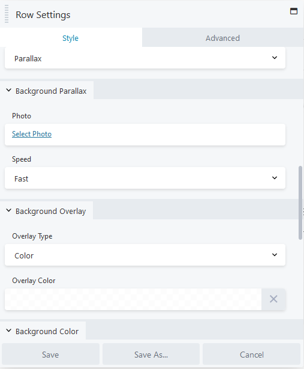The height and width of the screenshot is (369, 304).
Task: Open the Parallax background type dropdown
Action: coord(145,58)
